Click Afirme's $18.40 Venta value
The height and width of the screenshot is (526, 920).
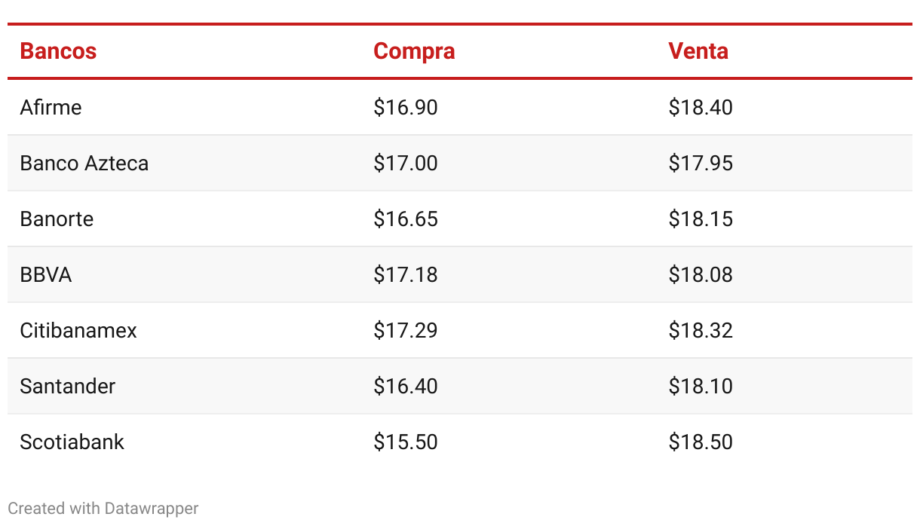701,108
